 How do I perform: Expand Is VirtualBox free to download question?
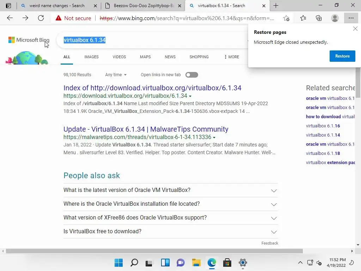click(x=171, y=231)
